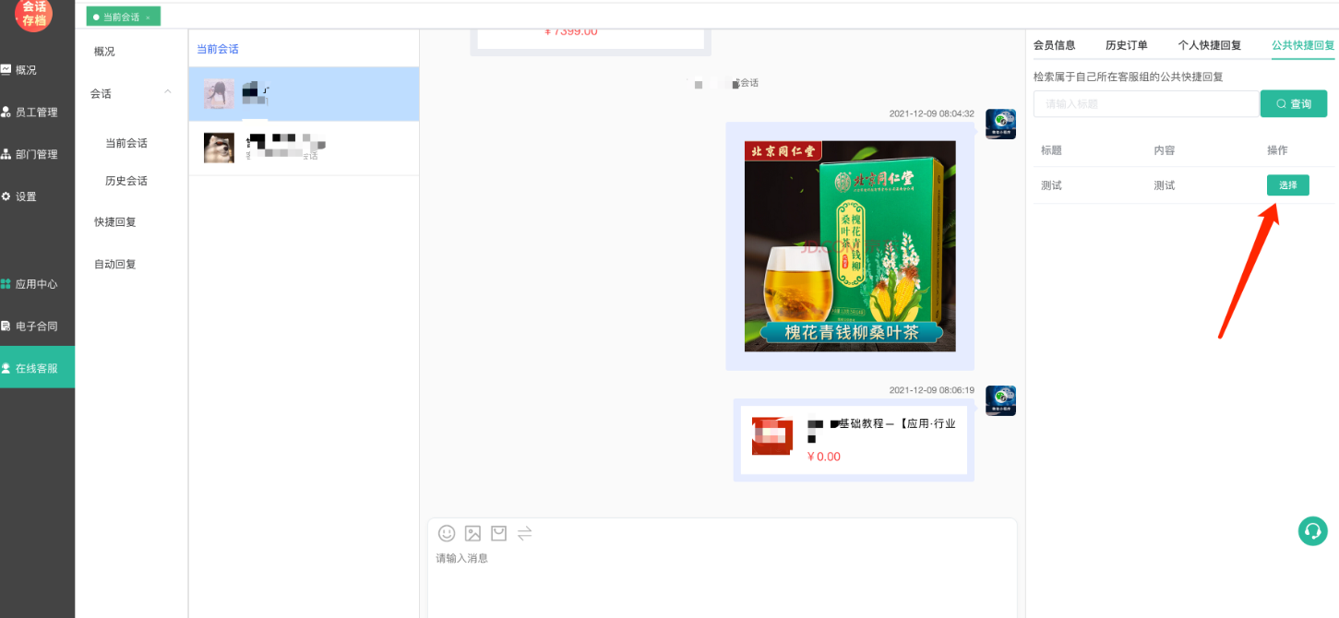Click 选择 for the 测试 reply

tap(1287, 185)
